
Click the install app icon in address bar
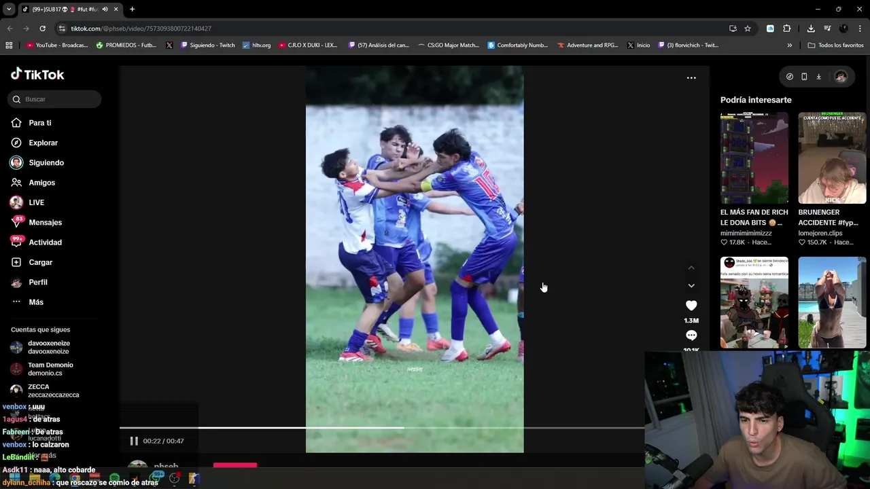[x=733, y=29]
